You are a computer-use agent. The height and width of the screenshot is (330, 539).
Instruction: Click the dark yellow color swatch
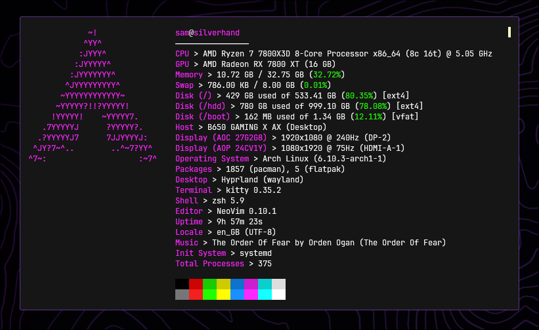point(223,284)
